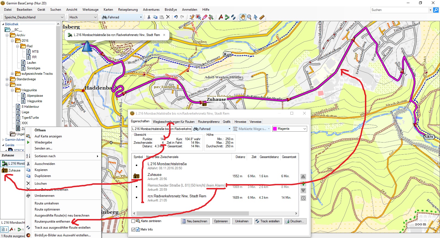Select the Select/Move point tool
The height and width of the screenshot is (238, 440).
click(x=198, y=17)
